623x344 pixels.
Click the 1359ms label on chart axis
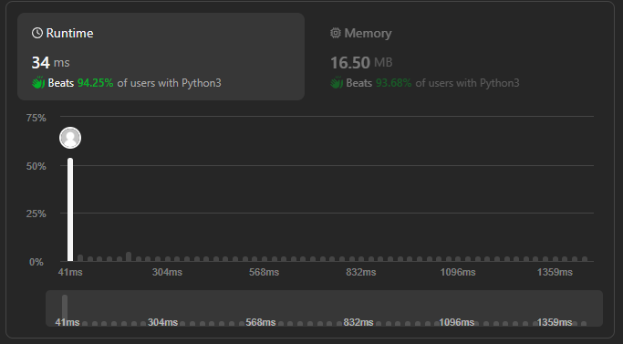tap(556, 273)
